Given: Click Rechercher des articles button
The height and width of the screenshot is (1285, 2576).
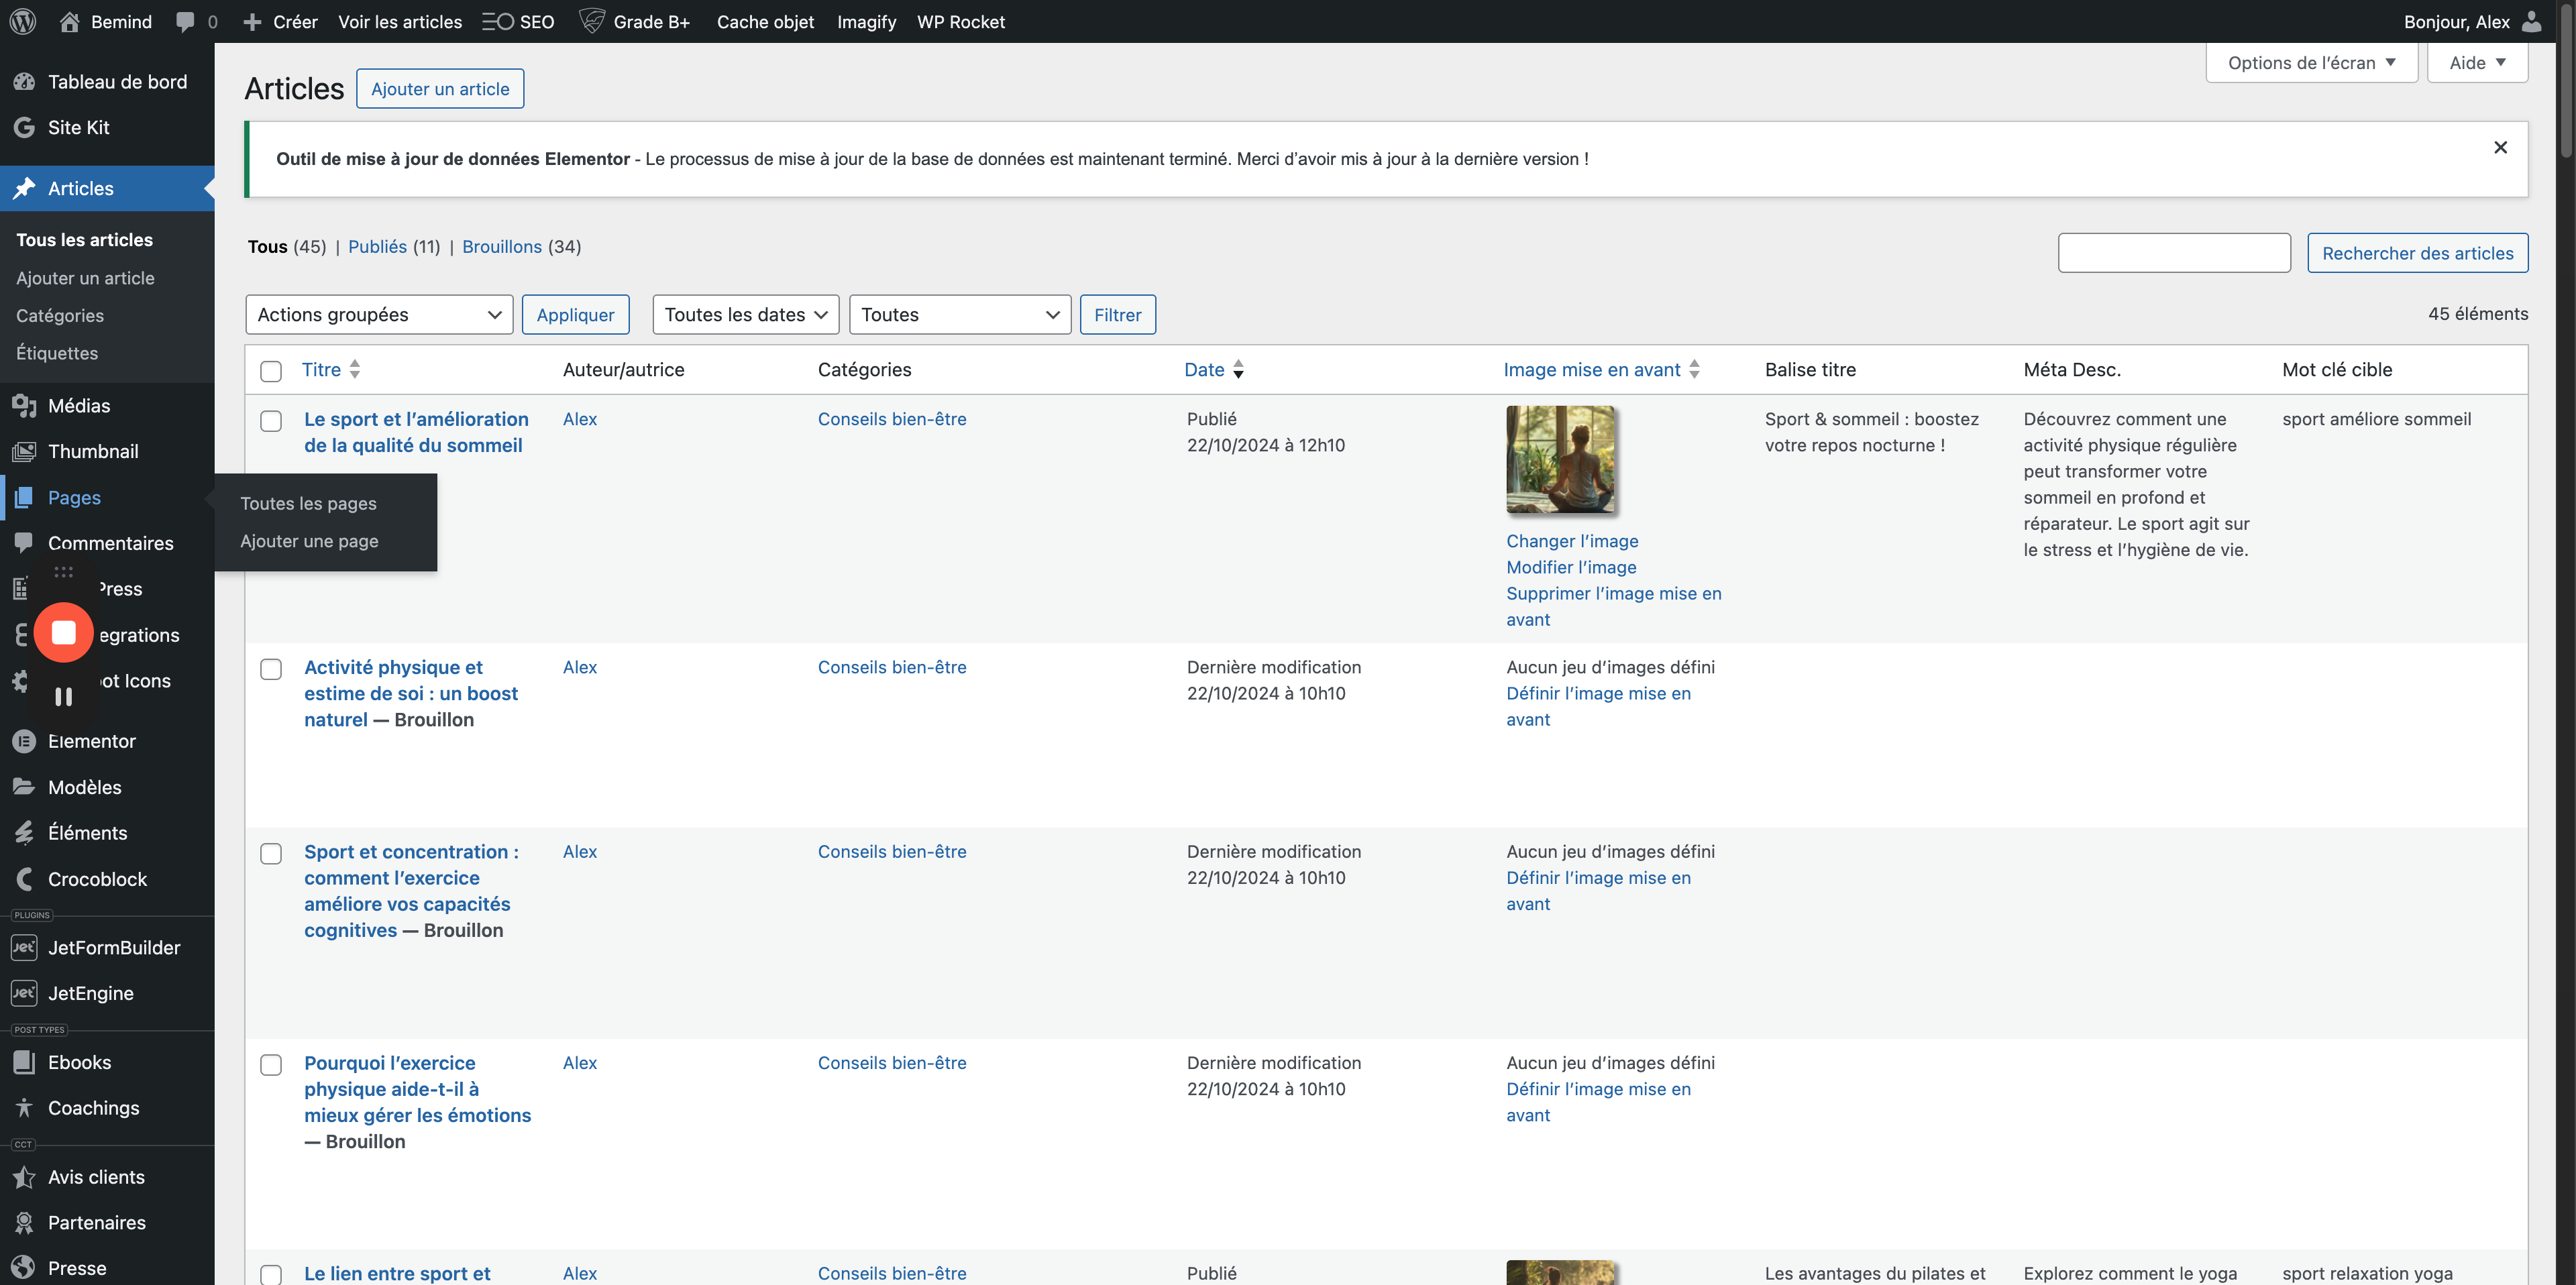Looking at the screenshot, I should 2417,253.
